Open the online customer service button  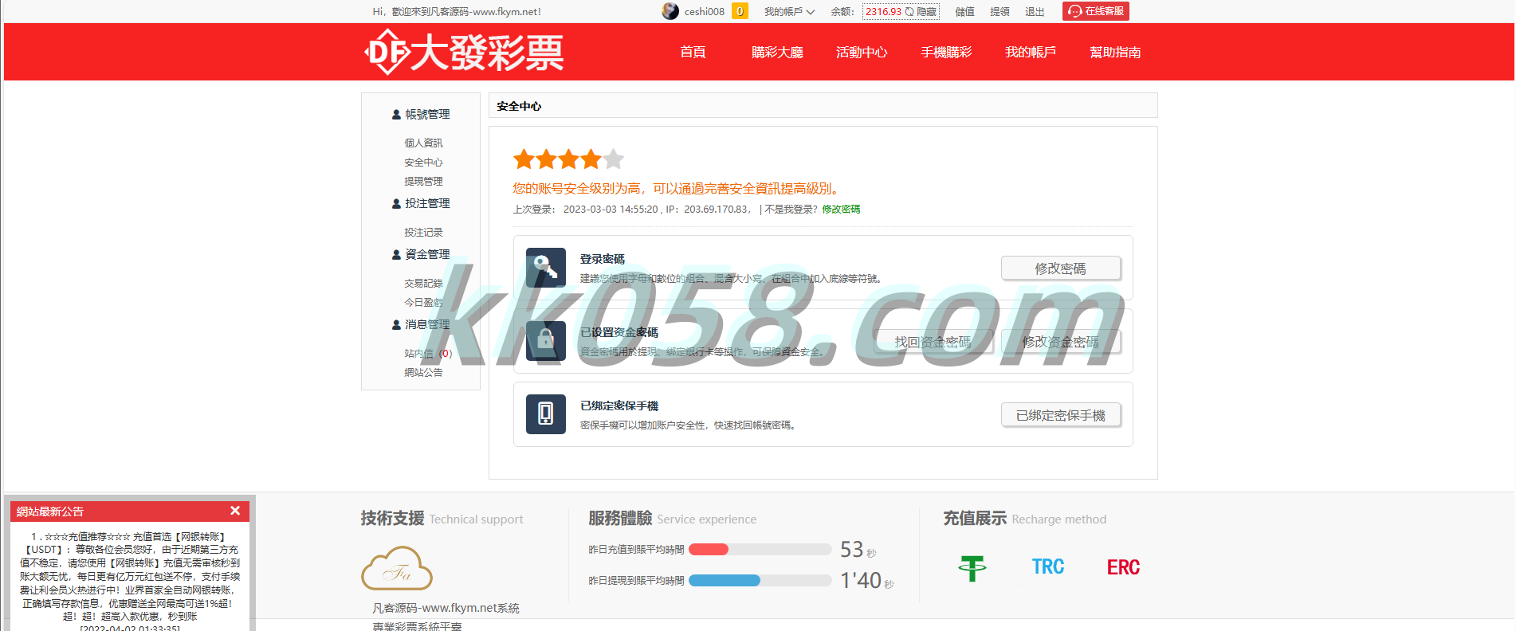click(1096, 11)
